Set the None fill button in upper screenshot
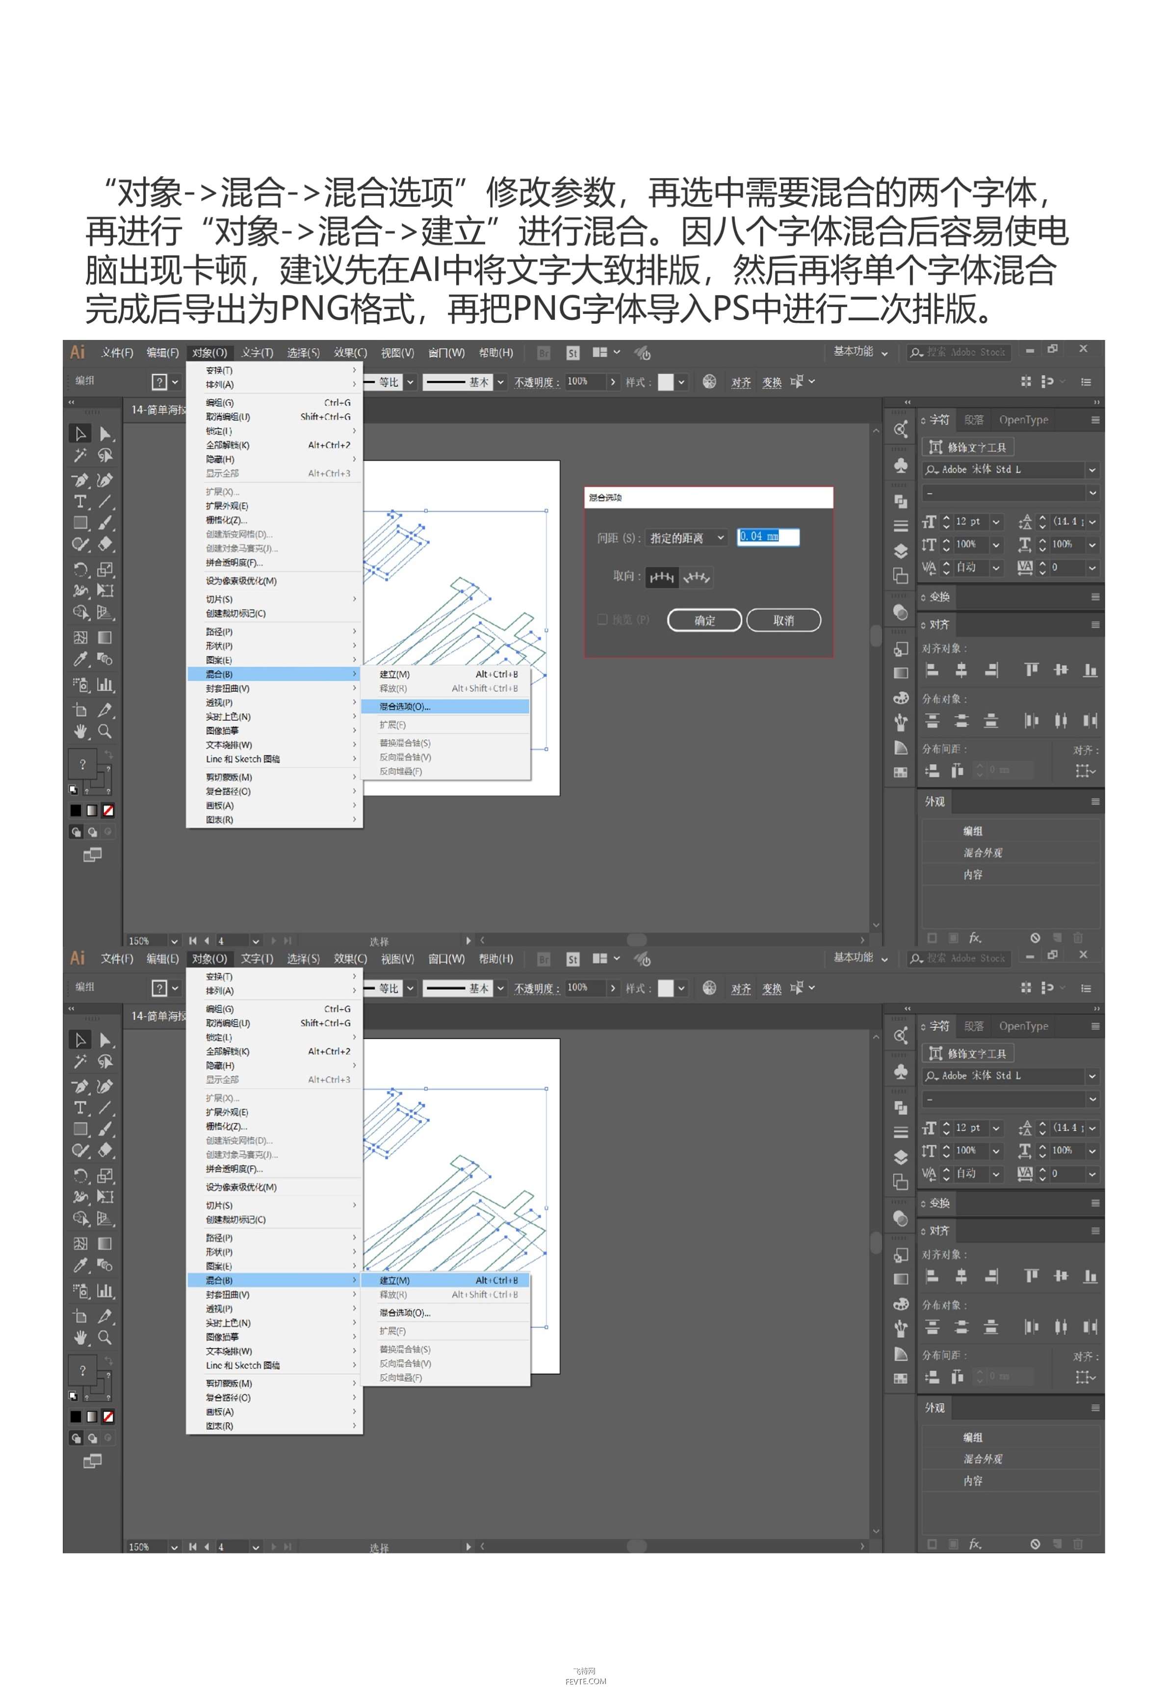The image size is (1168, 1687). point(108,810)
